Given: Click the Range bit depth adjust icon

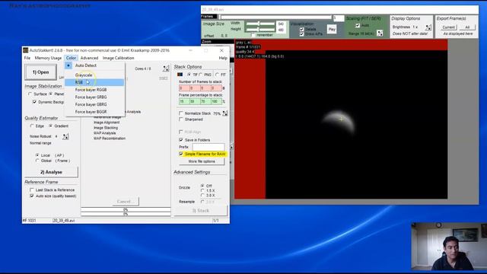Looking at the screenshot, I should [x=380, y=33].
